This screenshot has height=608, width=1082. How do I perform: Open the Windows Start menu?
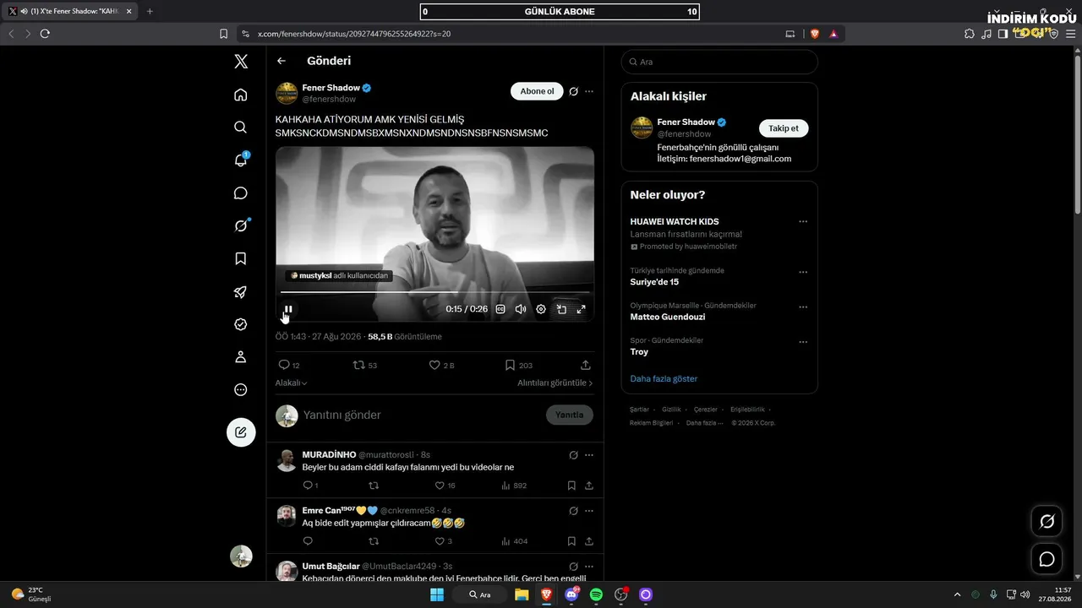[437, 594]
